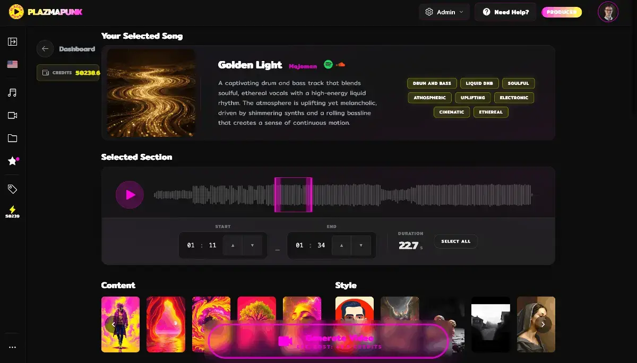Click the ETHEREAL tag

491,112
